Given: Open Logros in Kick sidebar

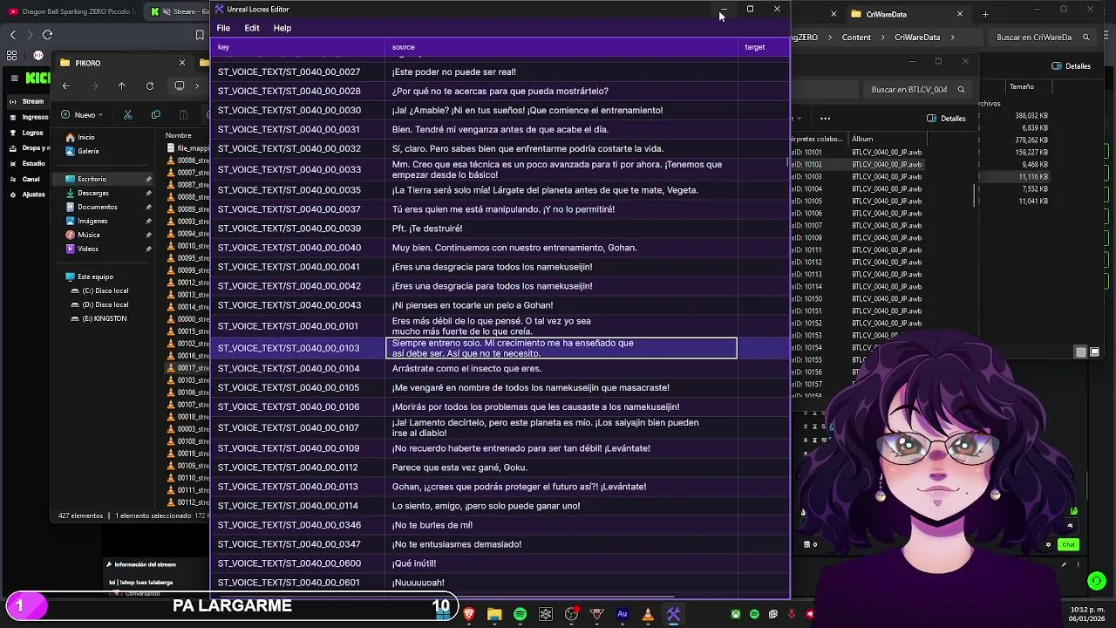Looking at the screenshot, I should tap(26, 133).
